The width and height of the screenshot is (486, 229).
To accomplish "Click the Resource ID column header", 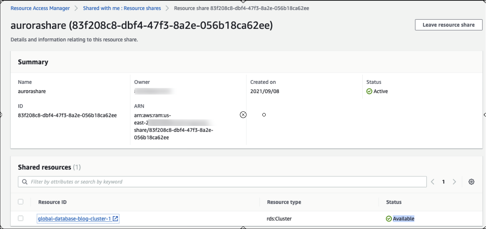I will tap(52, 202).
